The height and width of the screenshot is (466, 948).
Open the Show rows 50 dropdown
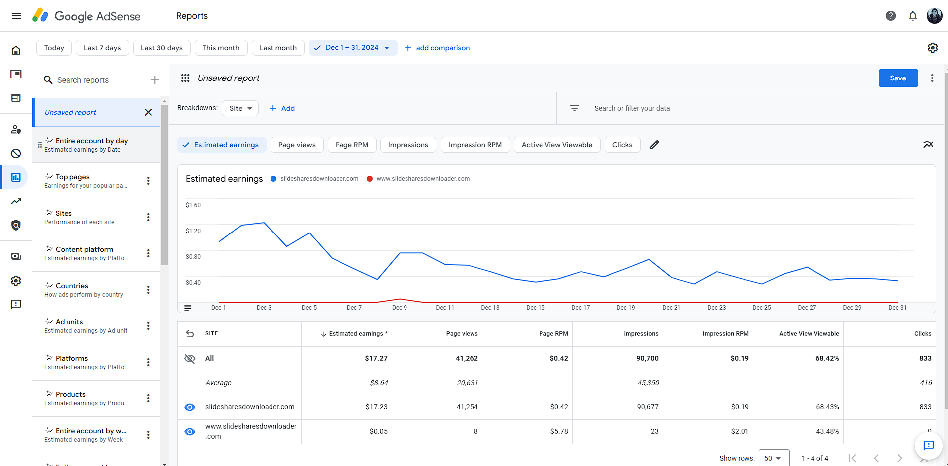tap(774, 458)
